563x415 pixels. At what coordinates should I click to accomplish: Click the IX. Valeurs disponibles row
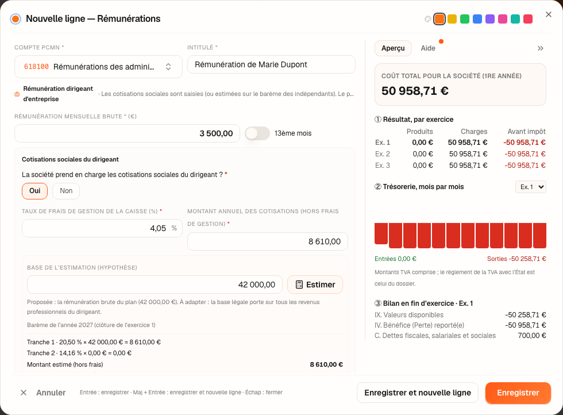460,315
